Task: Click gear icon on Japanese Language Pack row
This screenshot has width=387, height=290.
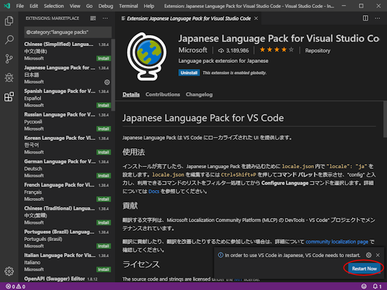Action: (107, 82)
